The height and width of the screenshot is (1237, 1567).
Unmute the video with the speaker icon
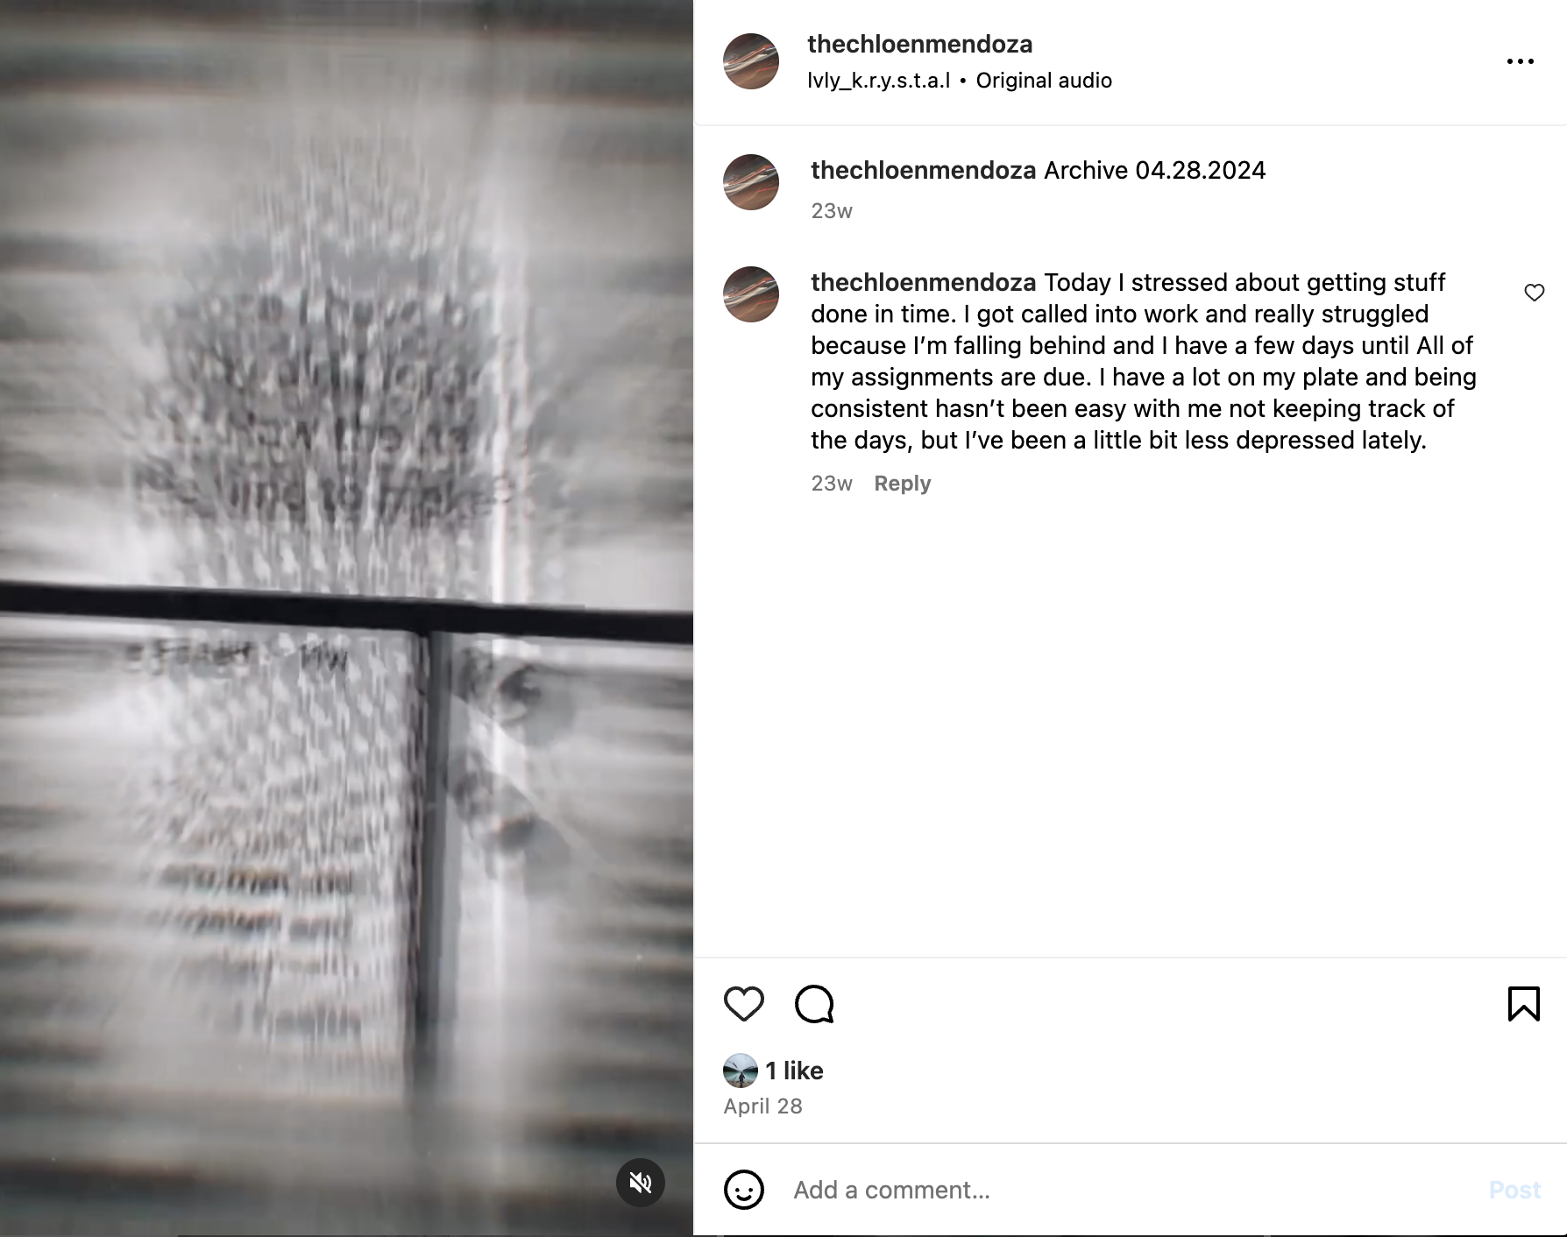click(x=641, y=1183)
